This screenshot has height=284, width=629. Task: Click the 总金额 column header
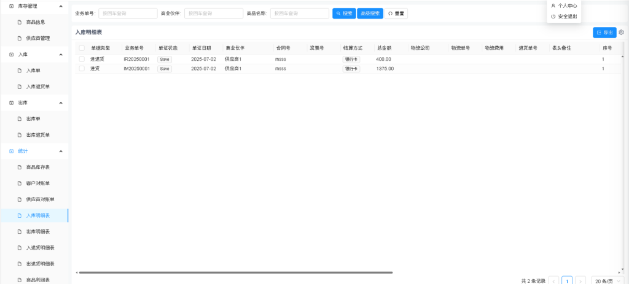tap(385, 48)
